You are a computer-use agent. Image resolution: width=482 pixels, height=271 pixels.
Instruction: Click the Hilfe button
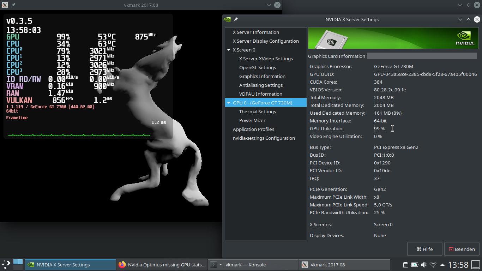(x=424, y=249)
